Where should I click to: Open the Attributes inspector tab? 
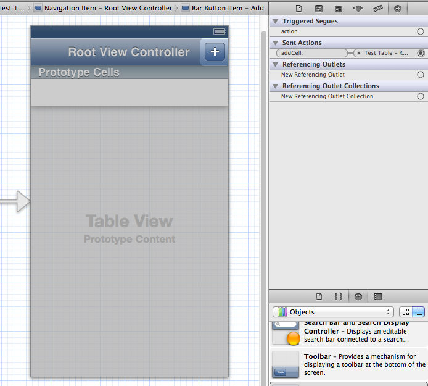tap(358, 9)
